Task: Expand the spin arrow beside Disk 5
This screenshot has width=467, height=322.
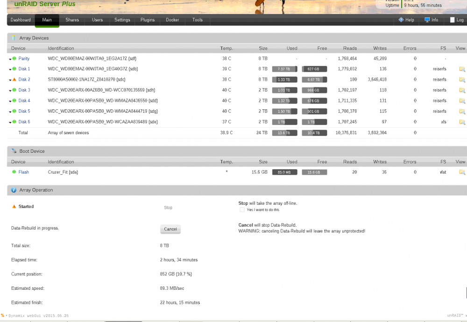Action: (10, 112)
